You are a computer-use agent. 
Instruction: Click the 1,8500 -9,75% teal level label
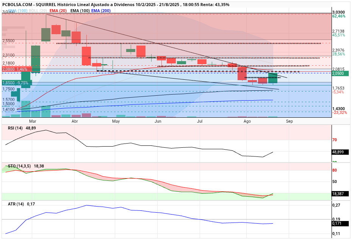click(x=17, y=83)
